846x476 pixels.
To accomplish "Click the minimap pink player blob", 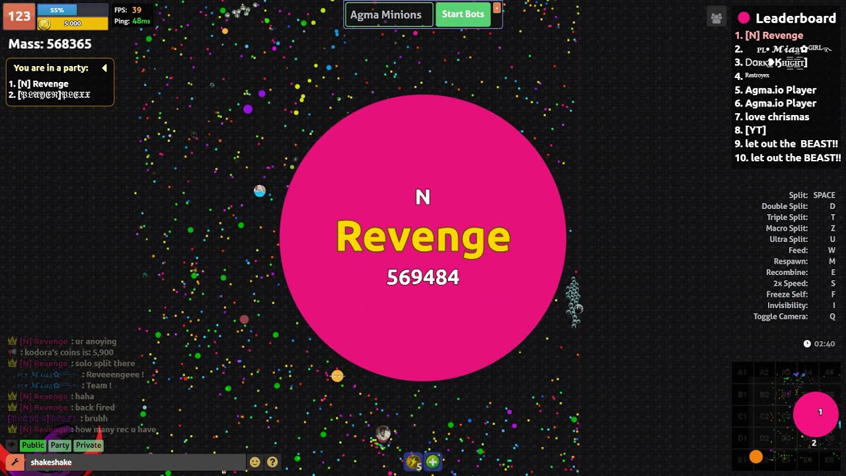I will pyautogui.click(x=816, y=414).
